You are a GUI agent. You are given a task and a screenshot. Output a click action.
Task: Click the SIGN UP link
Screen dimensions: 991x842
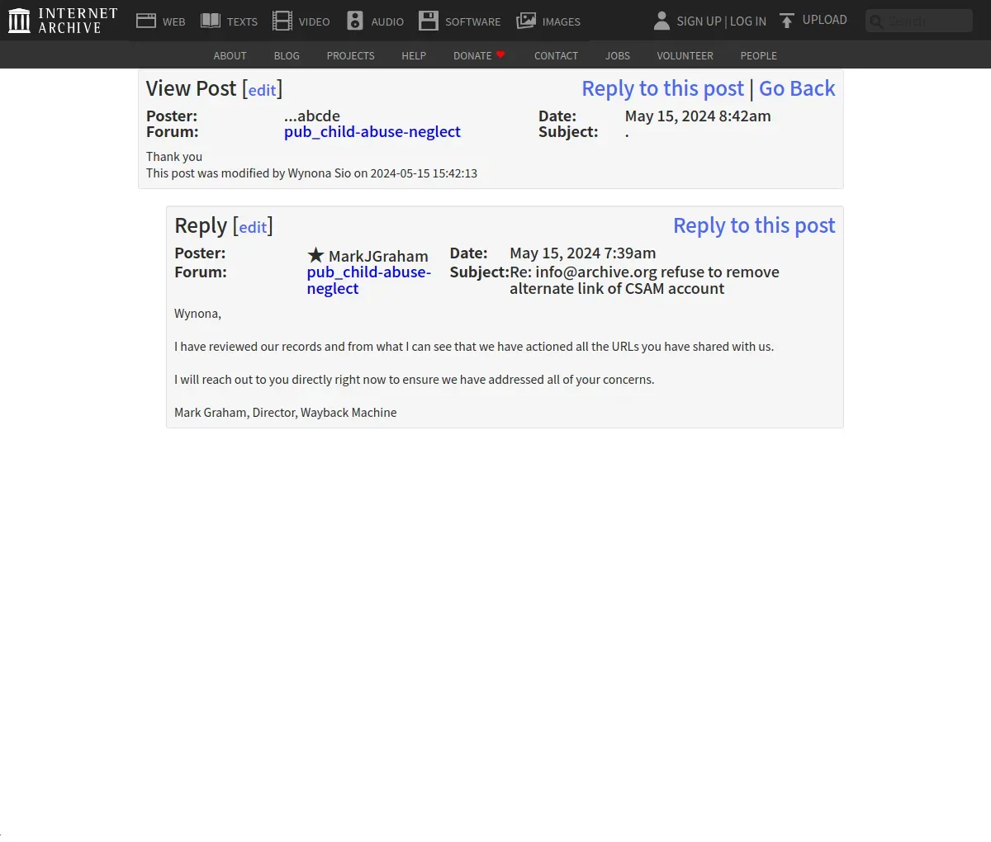point(699,21)
